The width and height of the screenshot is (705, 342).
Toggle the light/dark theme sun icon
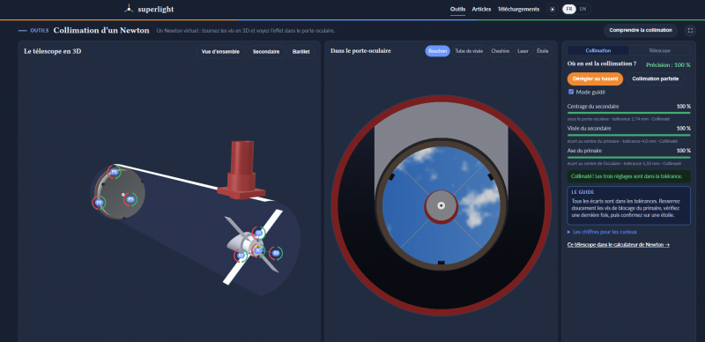[553, 9]
